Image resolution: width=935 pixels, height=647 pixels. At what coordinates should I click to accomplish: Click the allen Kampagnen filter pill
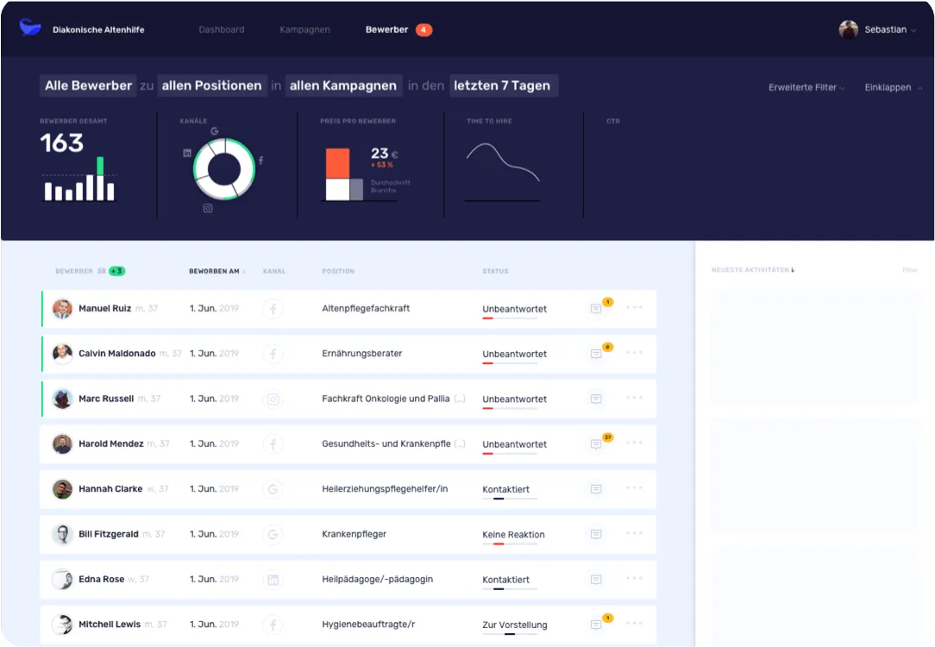[343, 85]
